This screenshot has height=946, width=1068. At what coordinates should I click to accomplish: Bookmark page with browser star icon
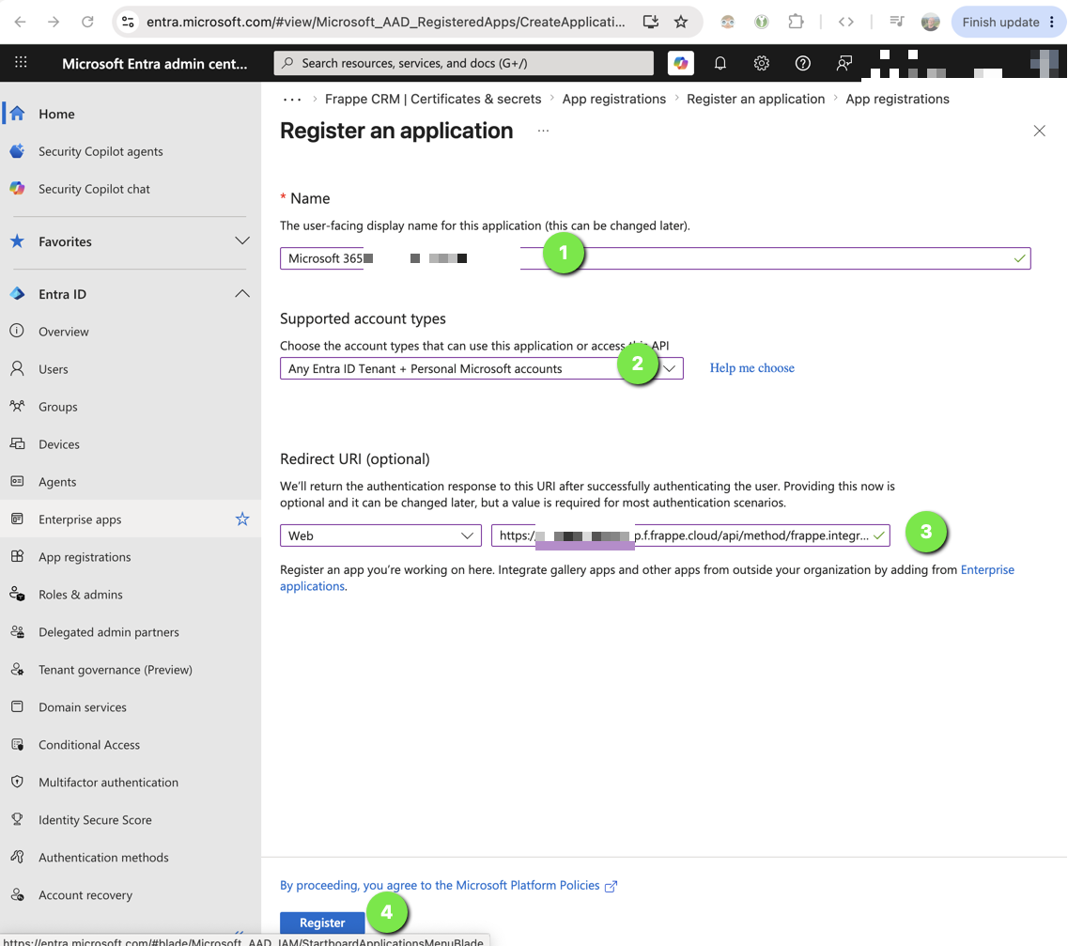tap(680, 22)
